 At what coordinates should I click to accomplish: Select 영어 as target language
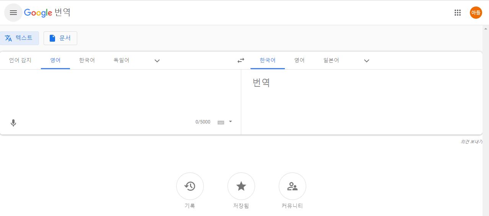pos(299,60)
